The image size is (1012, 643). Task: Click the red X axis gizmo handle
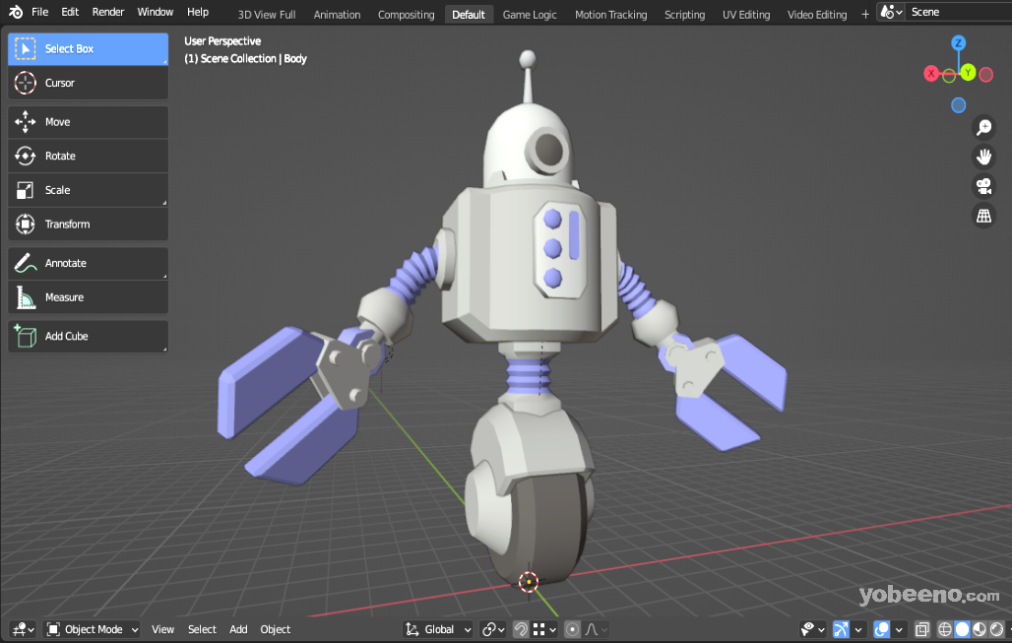[930, 74]
